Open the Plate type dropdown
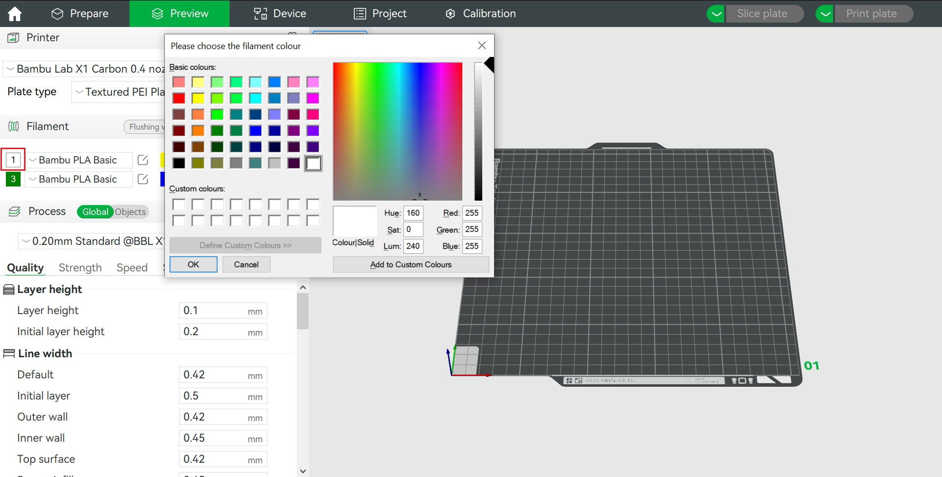The width and height of the screenshot is (942, 477). click(118, 92)
